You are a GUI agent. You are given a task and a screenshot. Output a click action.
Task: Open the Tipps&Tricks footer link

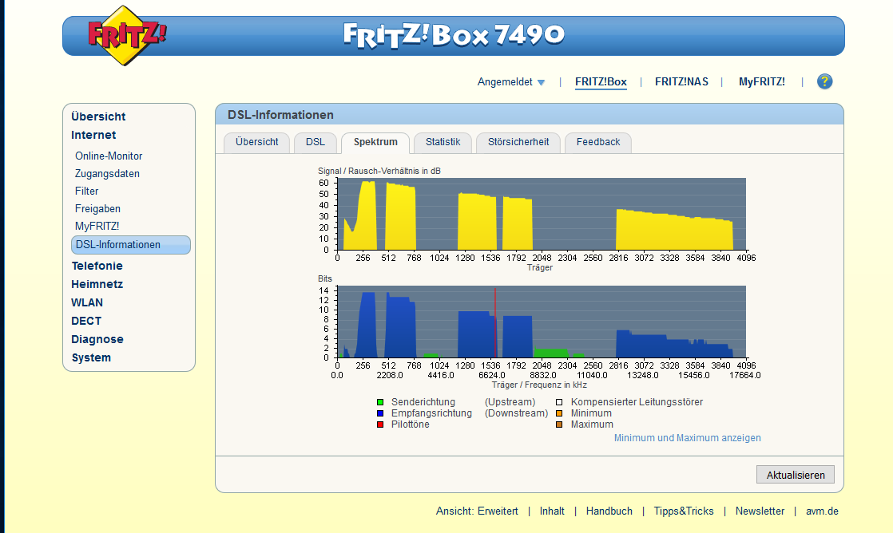684,511
